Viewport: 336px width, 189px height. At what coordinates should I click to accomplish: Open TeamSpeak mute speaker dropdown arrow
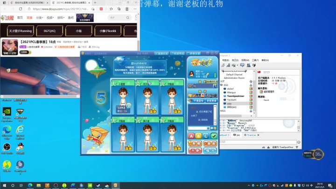click(x=238, y=65)
